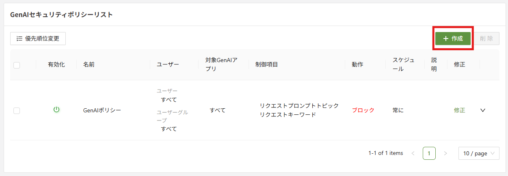Open 修正 link for GenAIポリシー

(x=460, y=110)
